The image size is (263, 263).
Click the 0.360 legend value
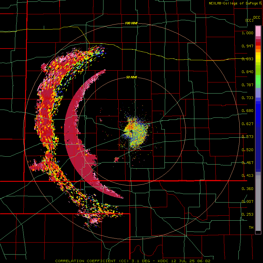(x=248, y=189)
